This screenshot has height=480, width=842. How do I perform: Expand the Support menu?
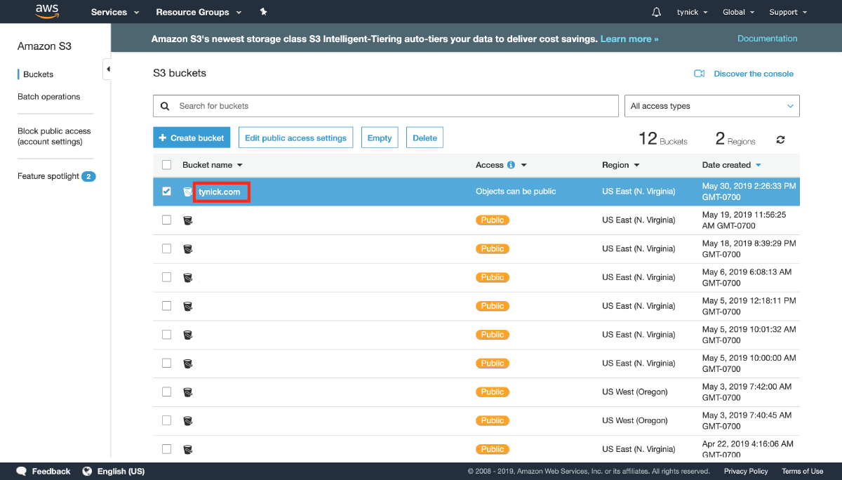[x=788, y=12]
